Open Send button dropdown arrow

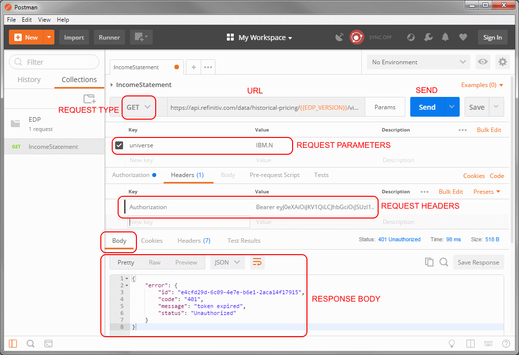click(x=452, y=107)
